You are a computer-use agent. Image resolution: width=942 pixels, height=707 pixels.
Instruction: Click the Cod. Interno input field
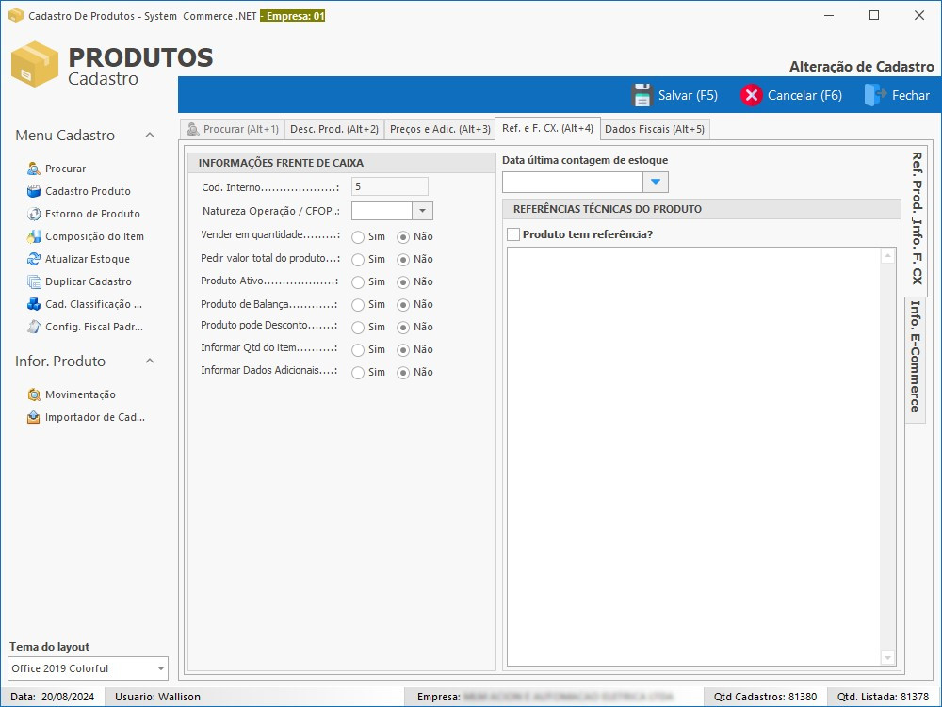(x=389, y=186)
